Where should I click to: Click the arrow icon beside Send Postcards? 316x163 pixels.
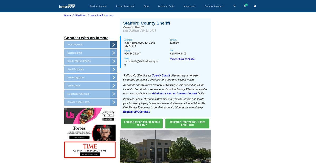113,69
